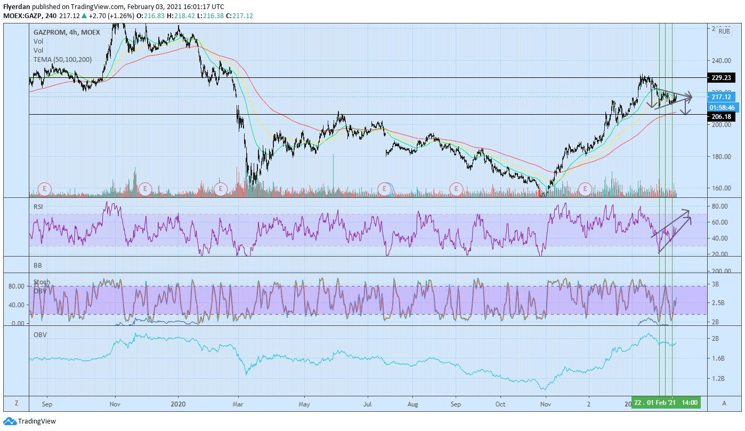Click the Oct label on the time axis

coord(500,403)
